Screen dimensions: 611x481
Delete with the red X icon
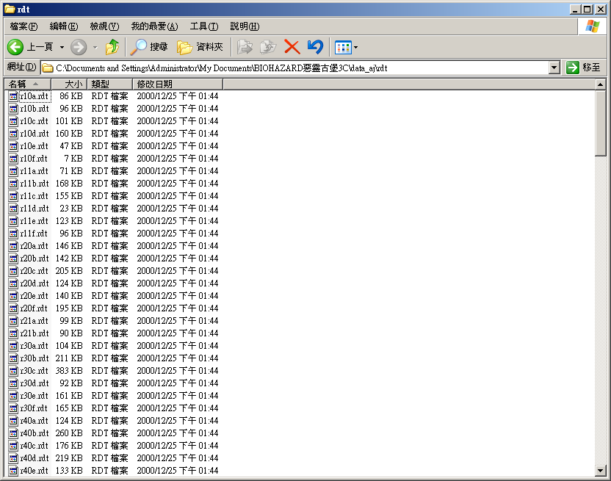(292, 47)
